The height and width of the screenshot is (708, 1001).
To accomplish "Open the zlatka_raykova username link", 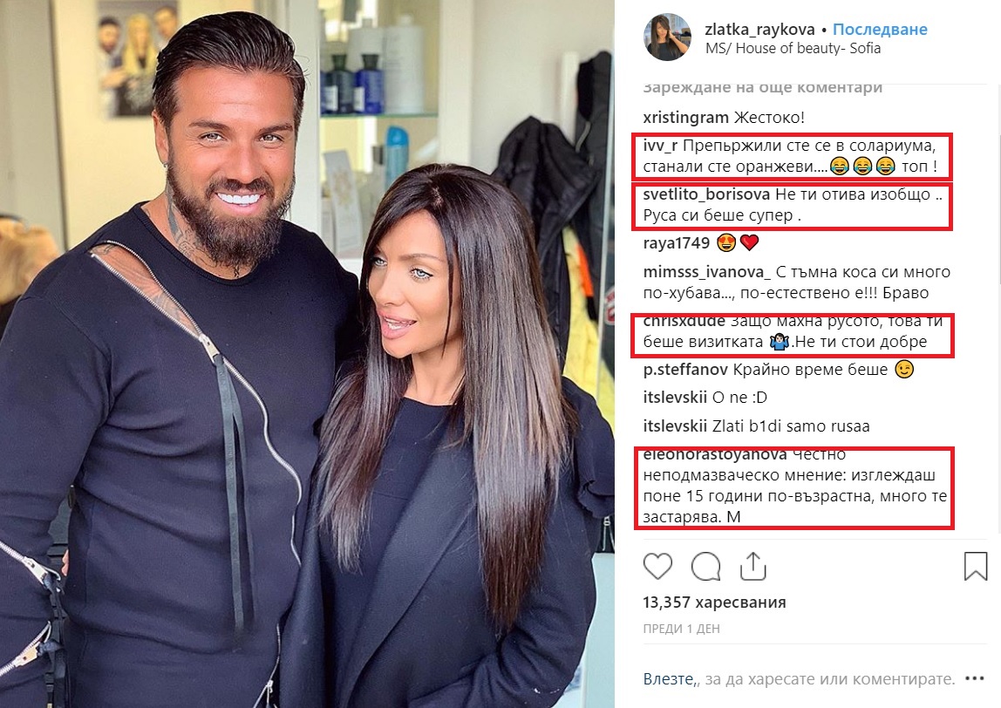I will [759, 30].
